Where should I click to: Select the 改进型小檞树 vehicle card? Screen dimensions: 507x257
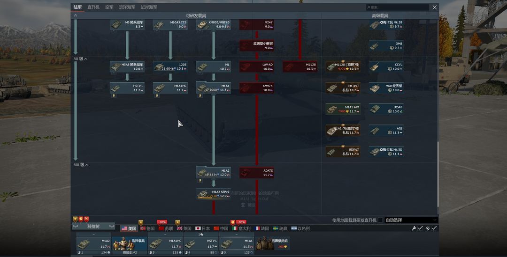(x=257, y=45)
